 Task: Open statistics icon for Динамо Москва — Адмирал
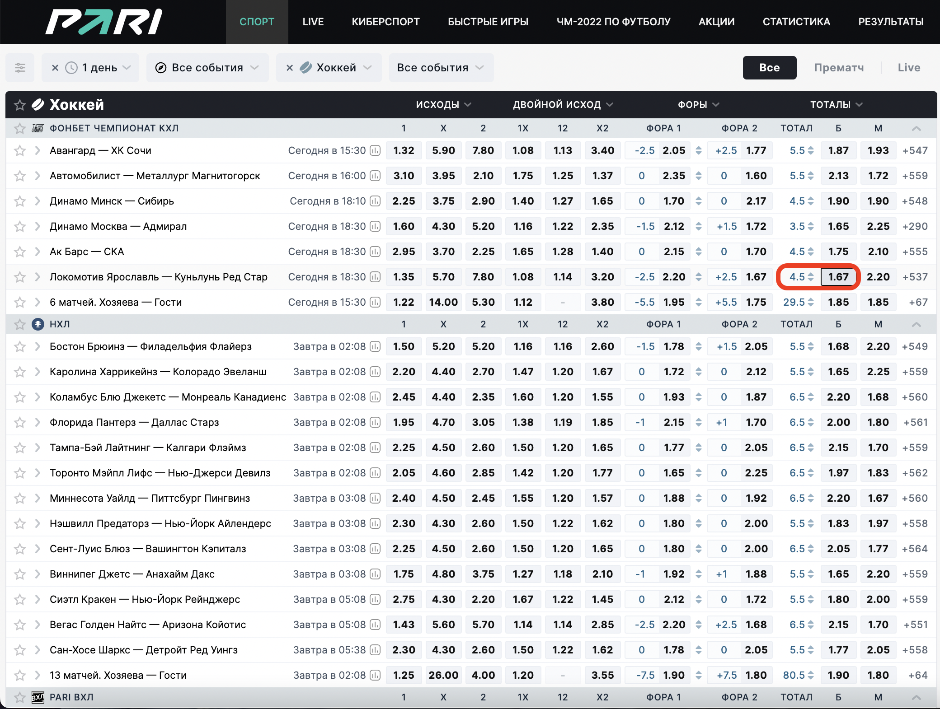[x=375, y=226]
